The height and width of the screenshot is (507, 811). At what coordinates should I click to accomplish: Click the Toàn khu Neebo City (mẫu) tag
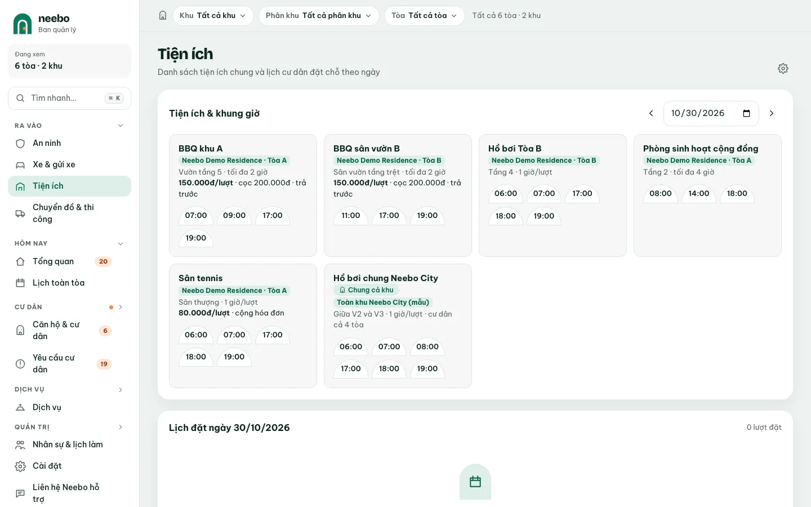coord(383,303)
